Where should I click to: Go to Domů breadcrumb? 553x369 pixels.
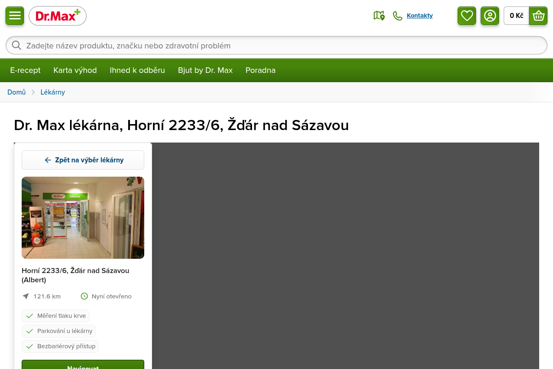17,92
